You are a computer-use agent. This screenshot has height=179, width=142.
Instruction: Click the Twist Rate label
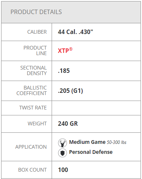tap(33, 108)
